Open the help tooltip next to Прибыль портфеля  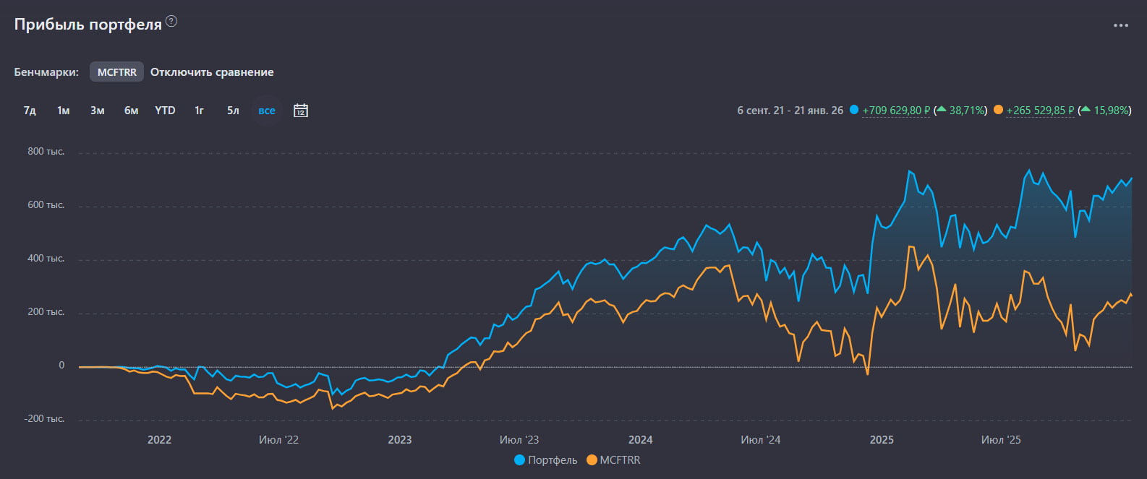coord(171,21)
